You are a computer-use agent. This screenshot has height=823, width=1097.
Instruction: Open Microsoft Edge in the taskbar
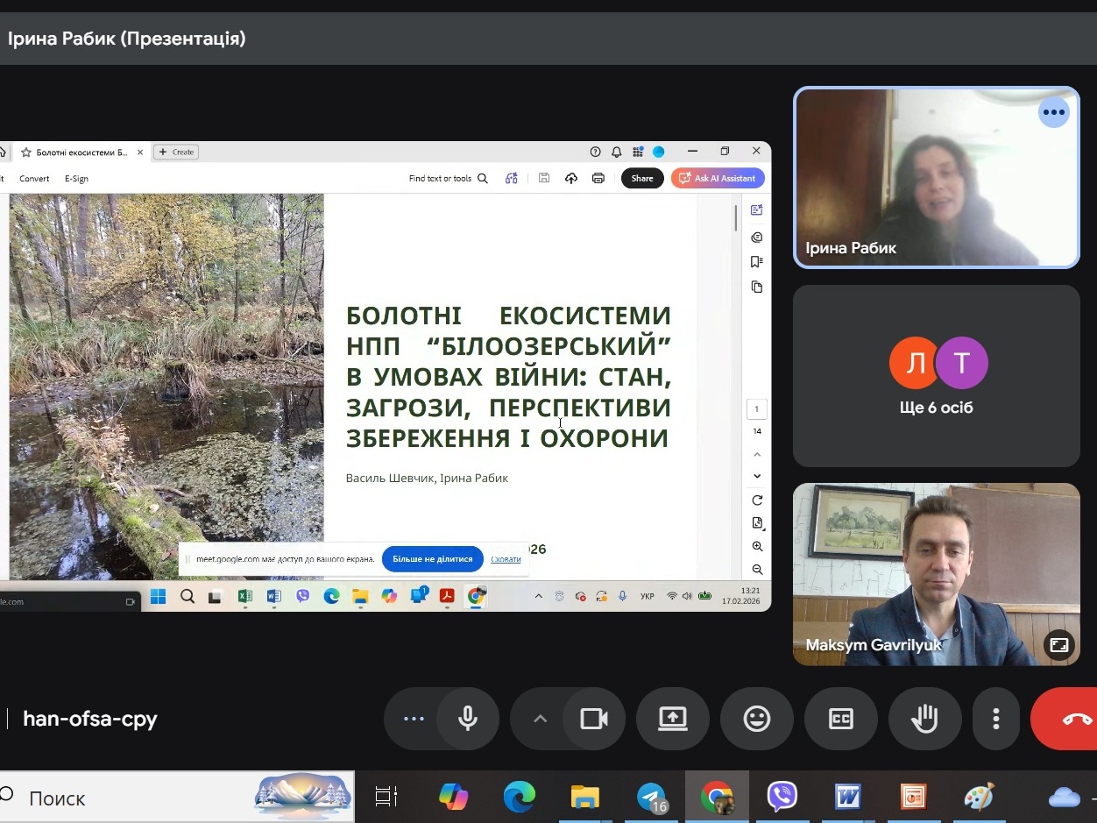[x=520, y=797]
